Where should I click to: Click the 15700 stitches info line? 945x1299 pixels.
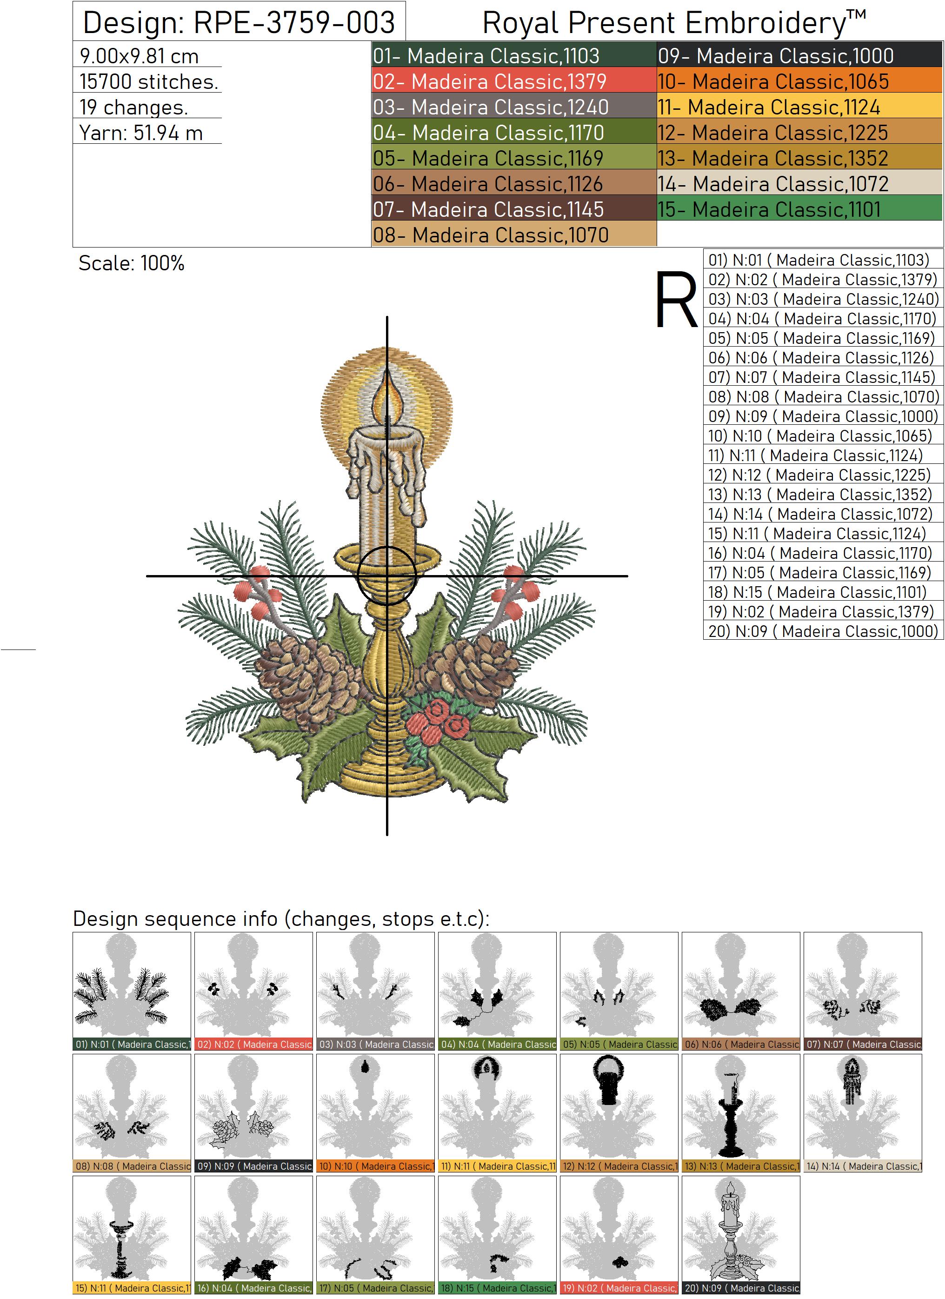point(148,81)
